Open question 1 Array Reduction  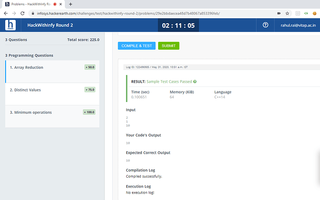pyautogui.click(x=52, y=71)
